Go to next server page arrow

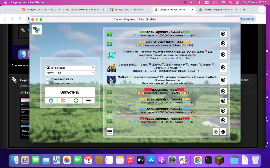tap(223, 132)
